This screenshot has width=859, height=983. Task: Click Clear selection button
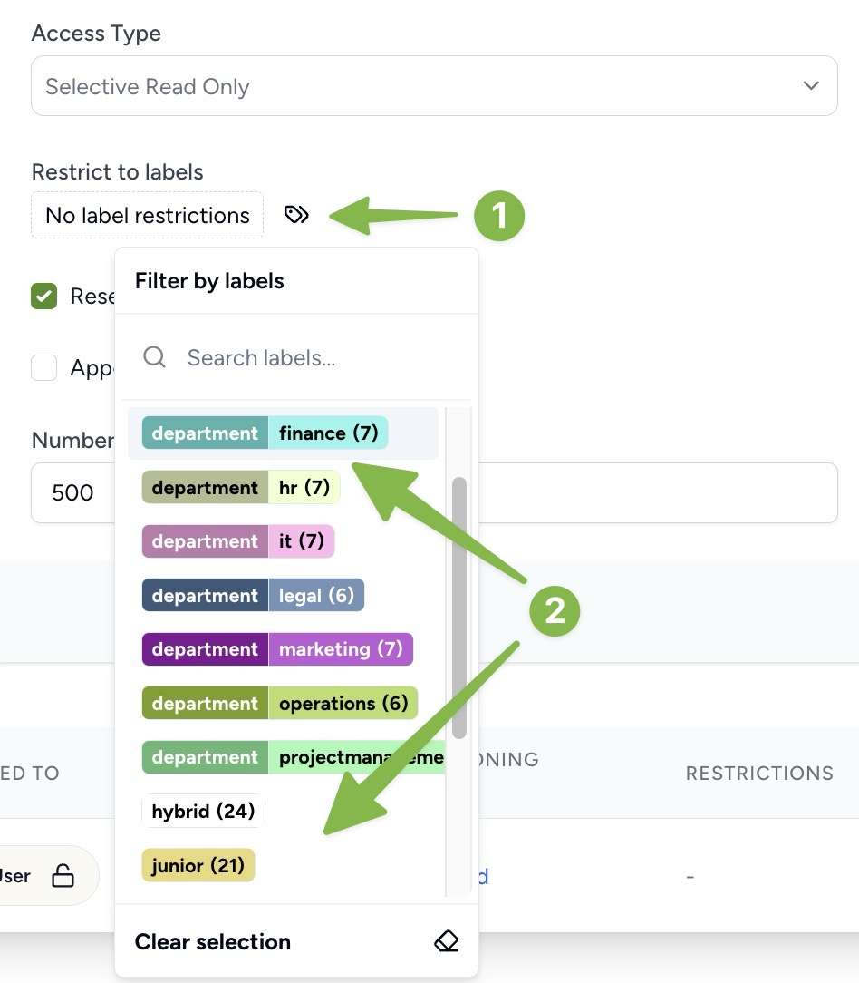[296, 941]
